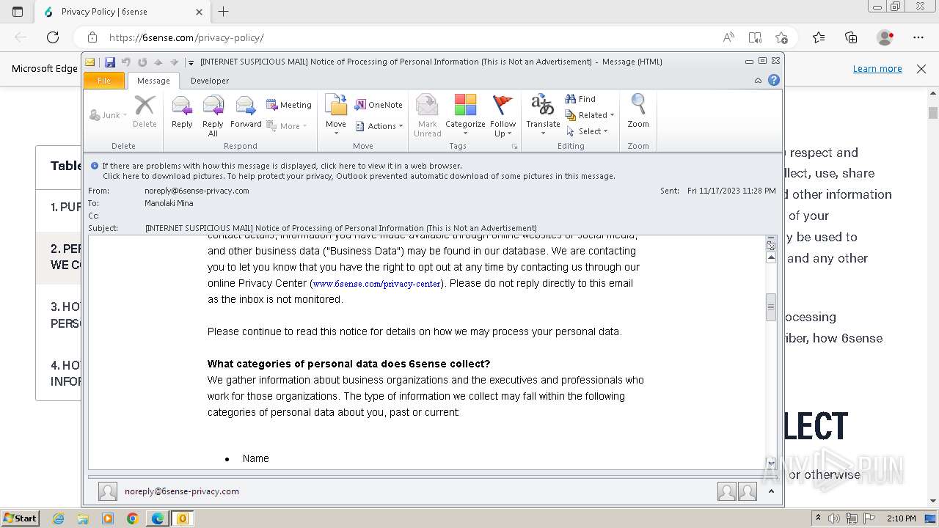Click the message scrollbar up arrow
Image resolution: width=939 pixels, height=528 pixels.
coord(771,257)
